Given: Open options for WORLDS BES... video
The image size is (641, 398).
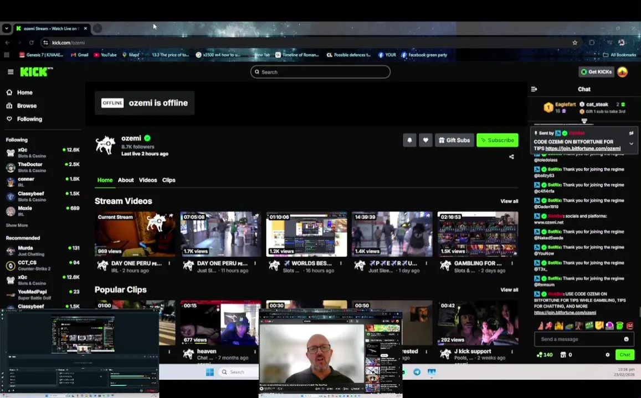Looking at the screenshot, I should pos(341,264).
